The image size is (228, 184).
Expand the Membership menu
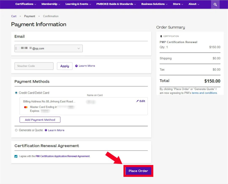(51, 4)
